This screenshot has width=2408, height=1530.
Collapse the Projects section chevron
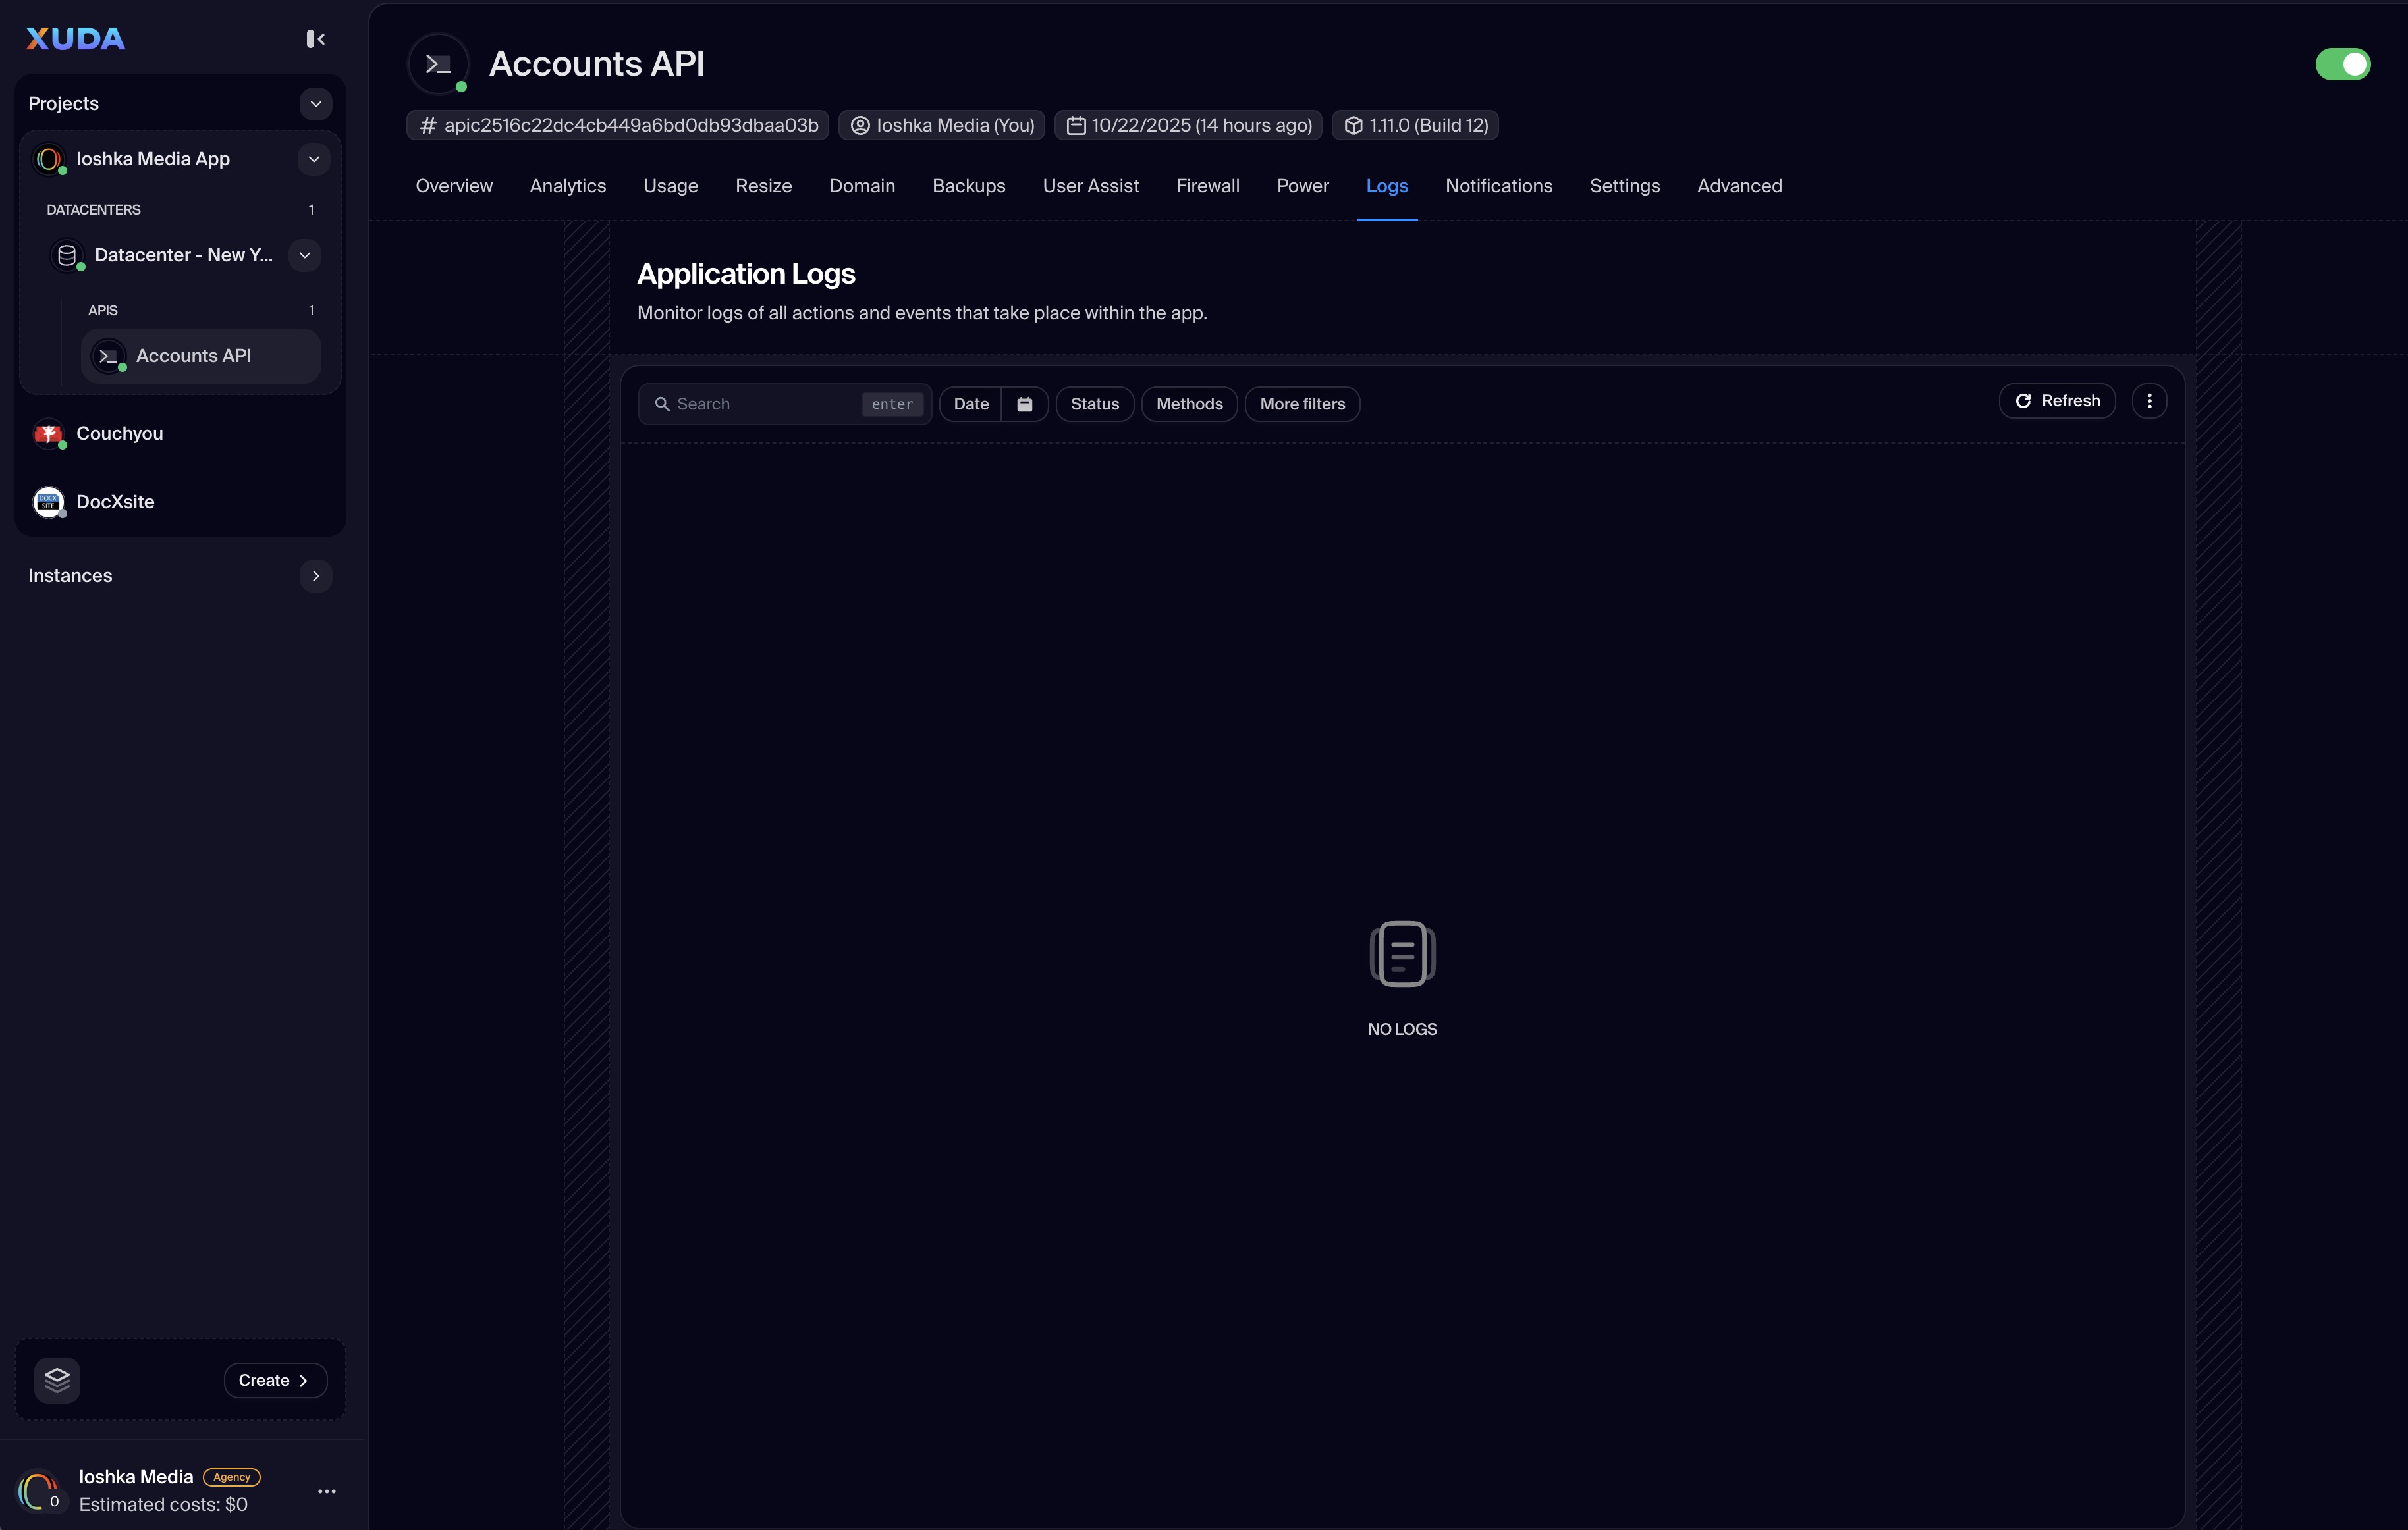coord(315,104)
